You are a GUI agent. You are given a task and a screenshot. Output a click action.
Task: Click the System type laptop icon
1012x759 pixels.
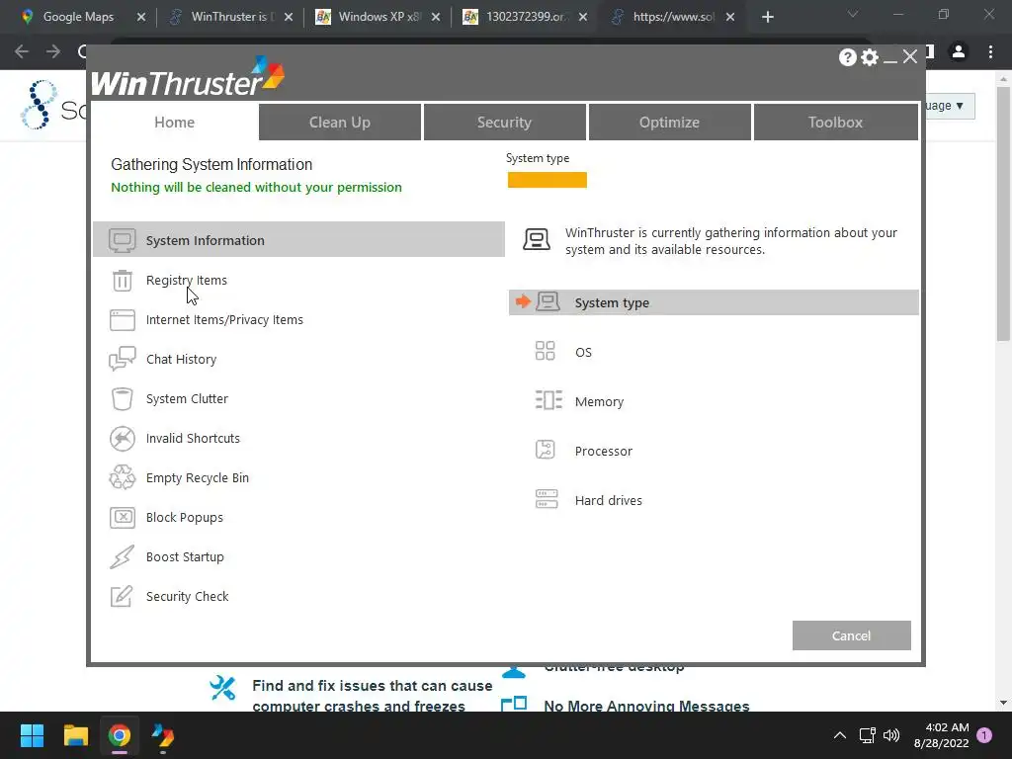[548, 302]
